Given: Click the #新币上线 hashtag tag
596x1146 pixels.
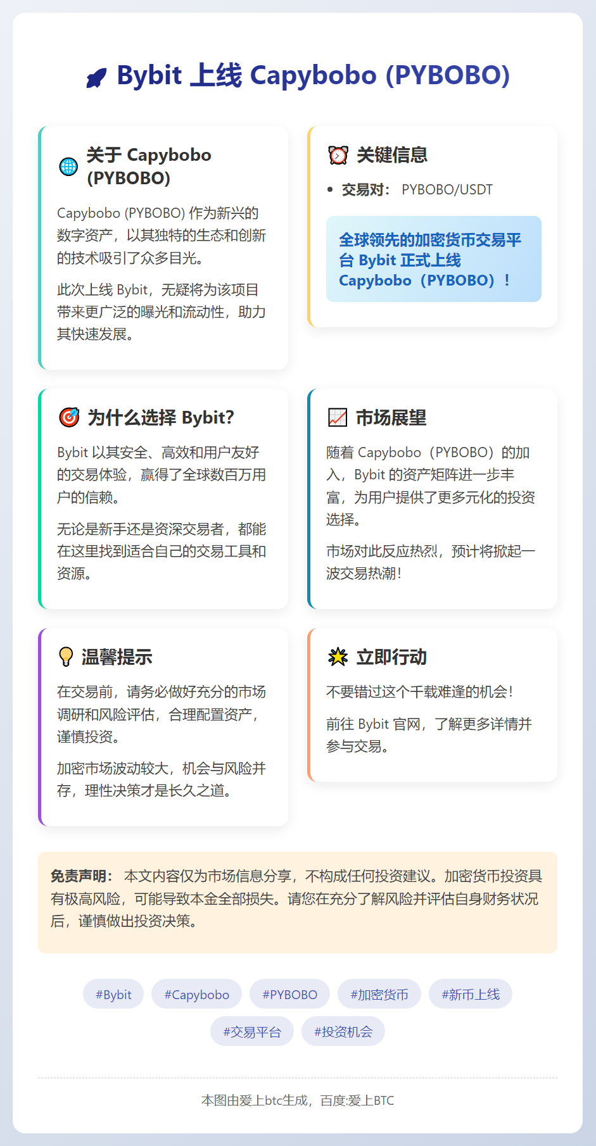Looking at the screenshot, I should [x=471, y=994].
